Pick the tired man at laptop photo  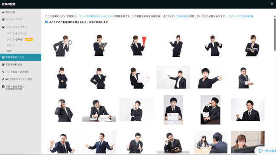[211, 110]
